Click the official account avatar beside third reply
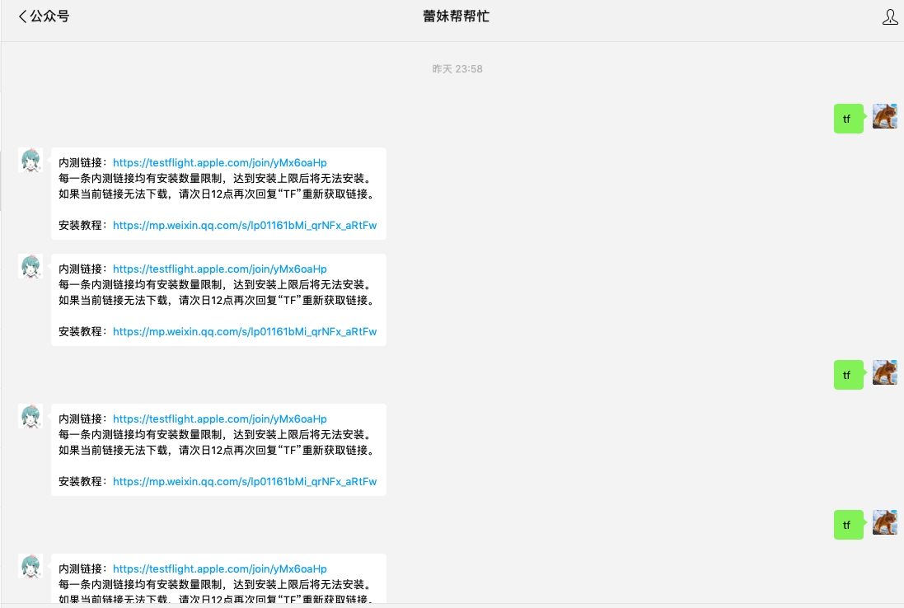 [30, 417]
